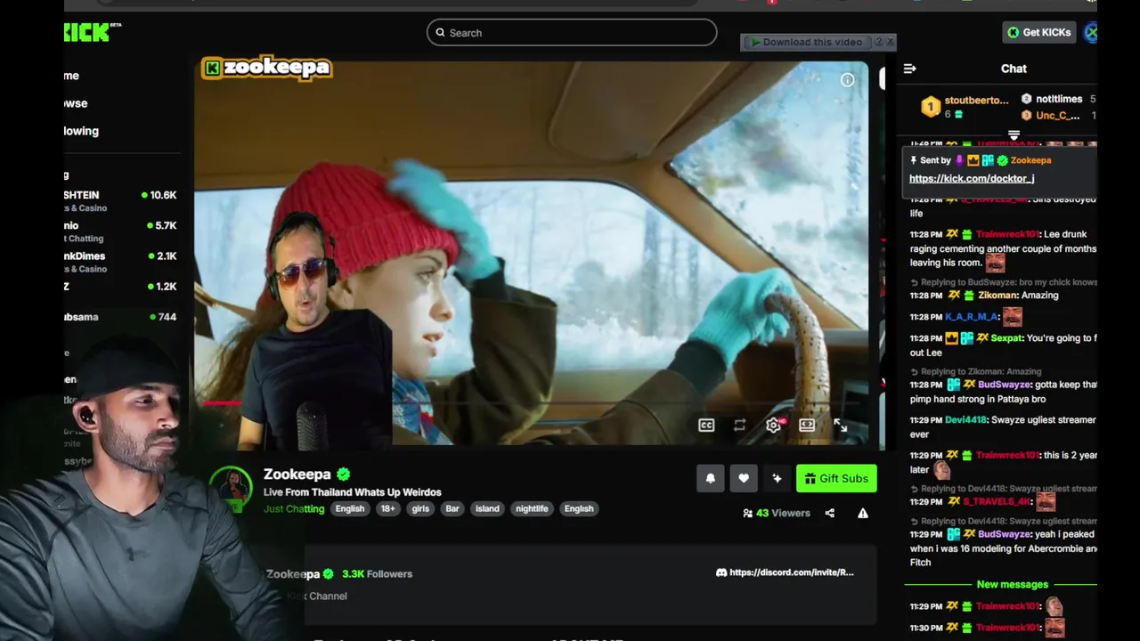Click Zookeepa channel avatar
The image size is (1140, 641).
pos(231,489)
